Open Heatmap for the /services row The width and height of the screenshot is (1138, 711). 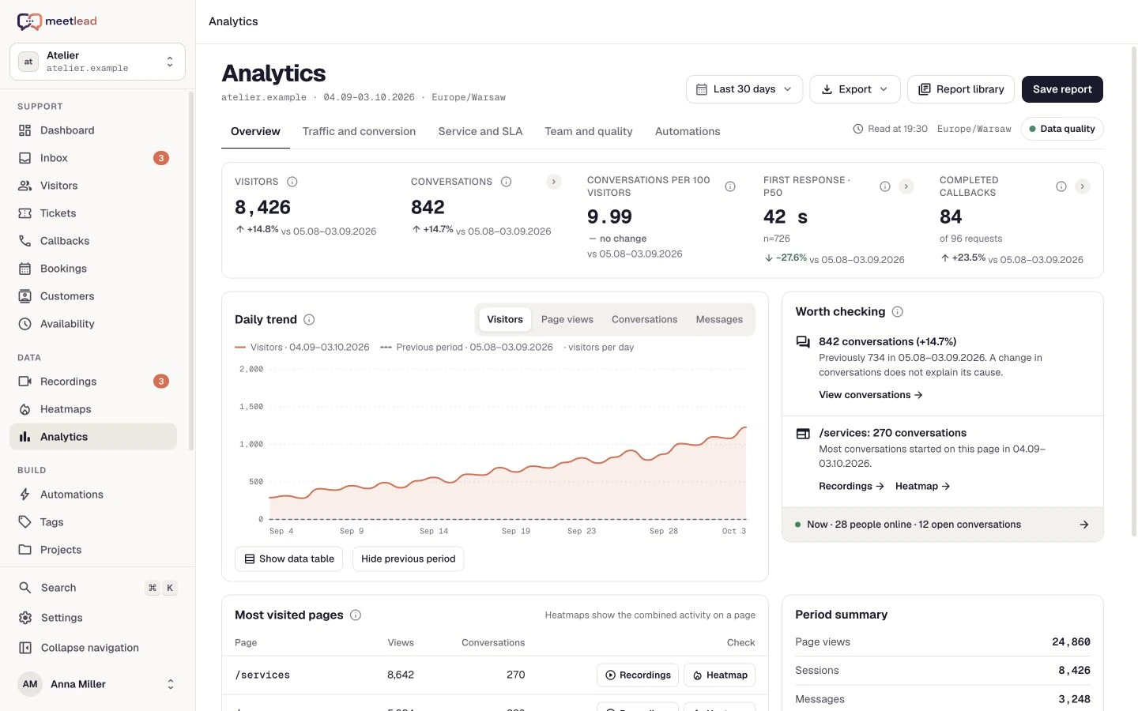coord(720,675)
